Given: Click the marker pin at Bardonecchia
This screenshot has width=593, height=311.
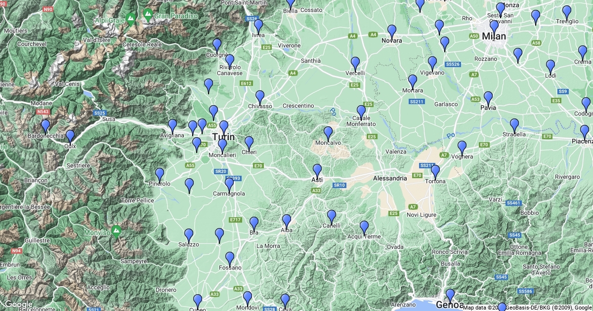Looking at the screenshot, I should click(45, 127).
